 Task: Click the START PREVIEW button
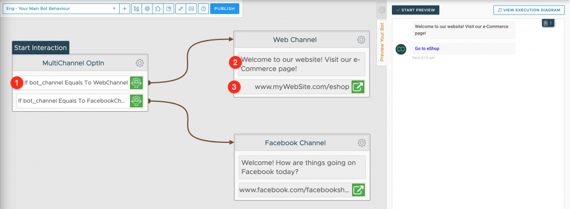415,10
